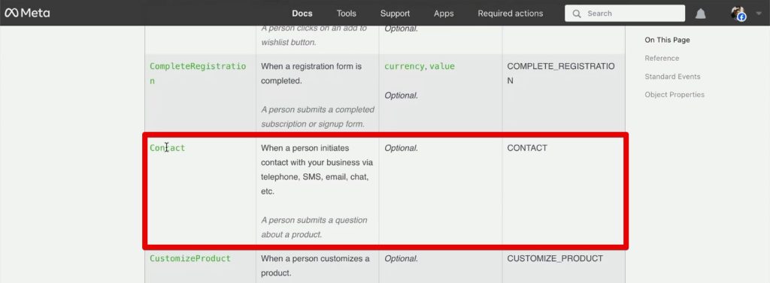This screenshot has height=283, width=770.
Task: Open the Support menu
Action: coord(395,14)
